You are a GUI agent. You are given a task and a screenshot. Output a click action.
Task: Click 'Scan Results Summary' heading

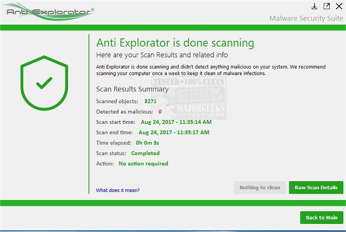tap(132, 89)
